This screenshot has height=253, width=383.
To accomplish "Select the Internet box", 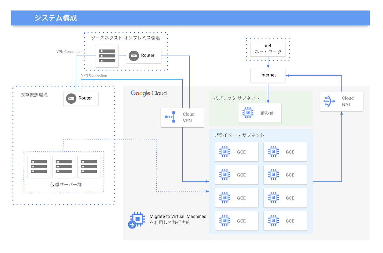I will 268,75.
